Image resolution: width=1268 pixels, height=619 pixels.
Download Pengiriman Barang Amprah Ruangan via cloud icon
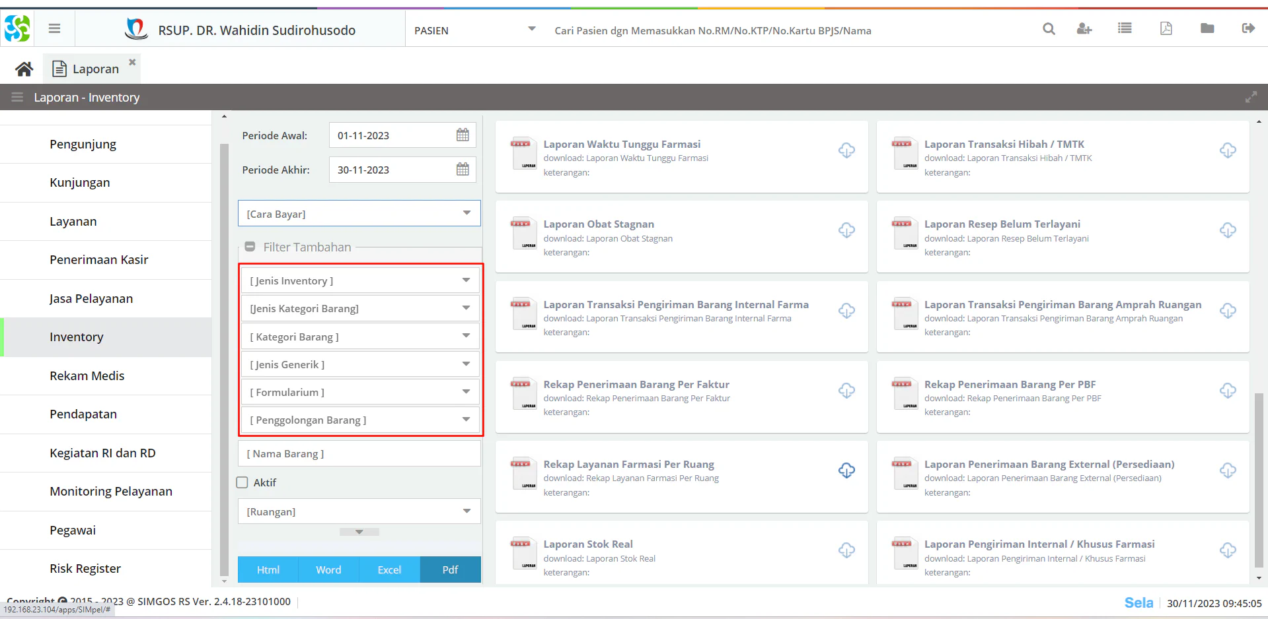pyautogui.click(x=1228, y=311)
